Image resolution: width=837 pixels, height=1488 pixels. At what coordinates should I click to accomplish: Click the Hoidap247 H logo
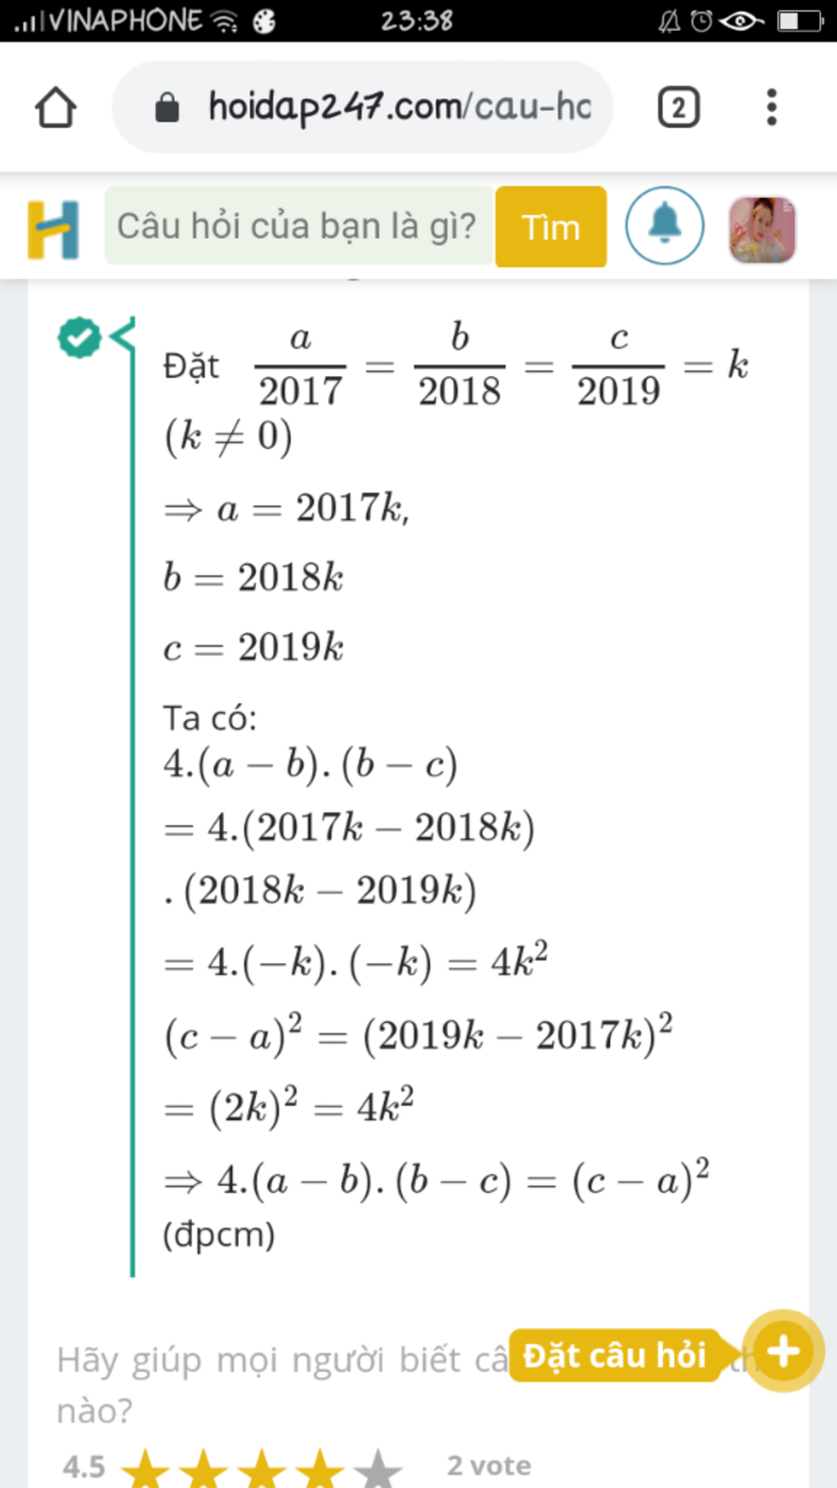click(x=53, y=229)
